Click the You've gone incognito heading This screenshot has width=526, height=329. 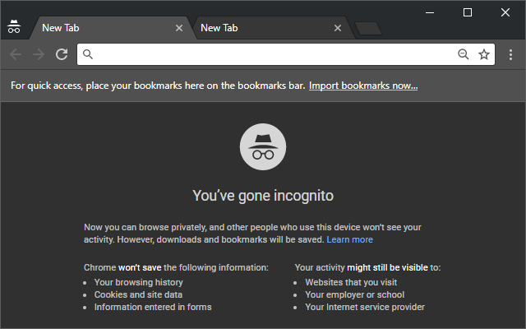263,196
